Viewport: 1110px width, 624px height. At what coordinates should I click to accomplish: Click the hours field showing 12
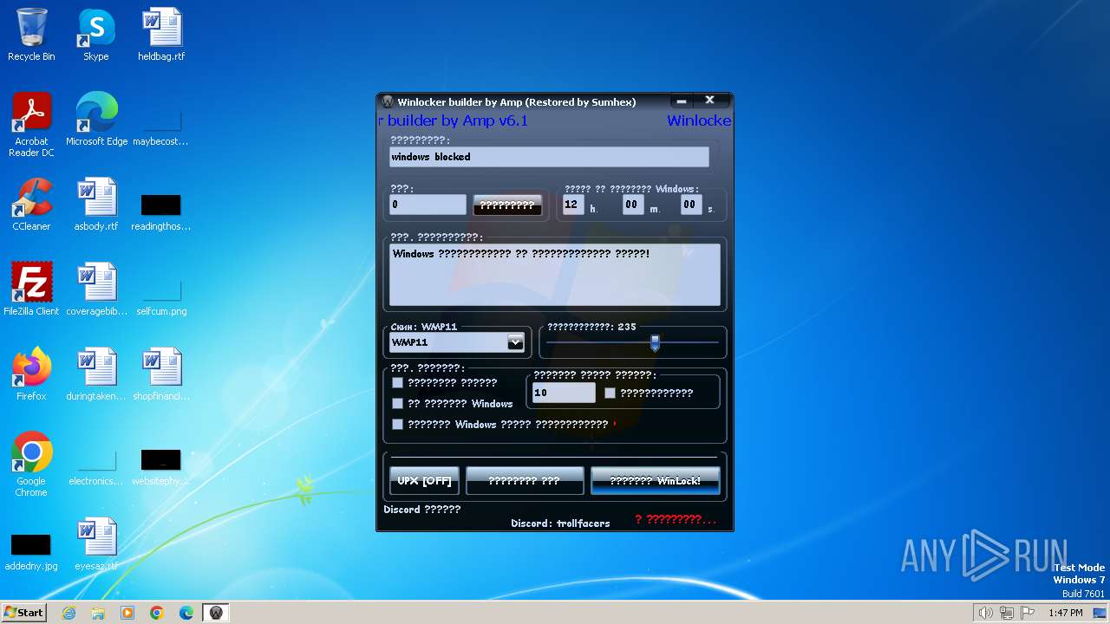(573, 205)
